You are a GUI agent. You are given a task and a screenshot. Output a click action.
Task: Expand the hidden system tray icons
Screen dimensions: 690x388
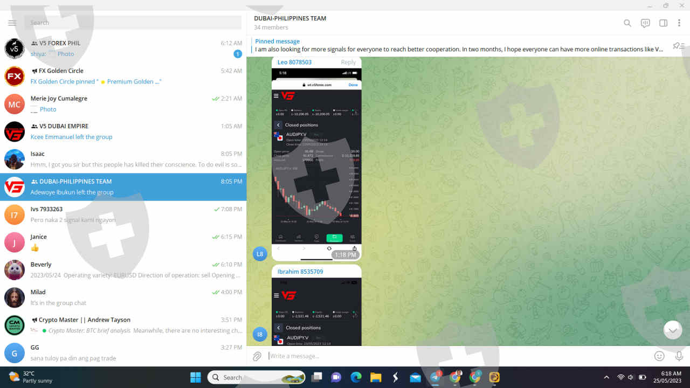(x=606, y=377)
